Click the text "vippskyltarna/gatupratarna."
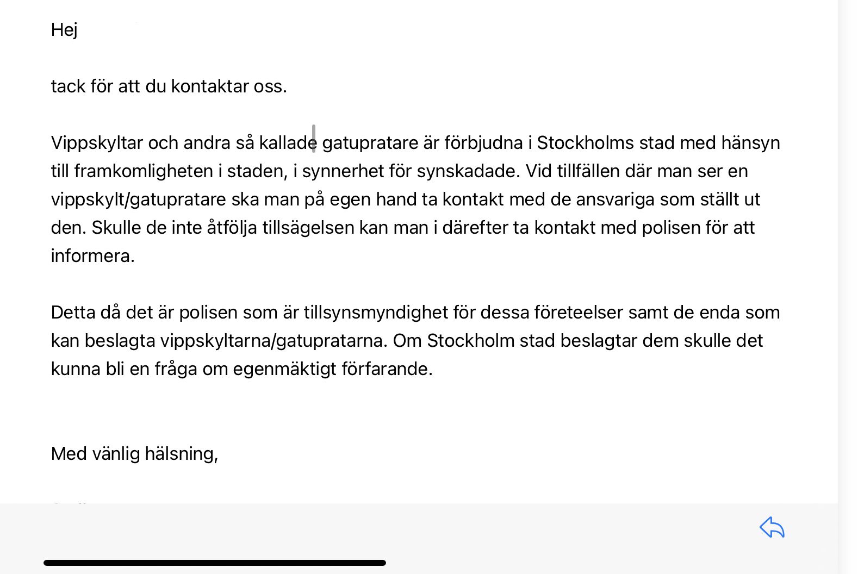 point(274,341)
